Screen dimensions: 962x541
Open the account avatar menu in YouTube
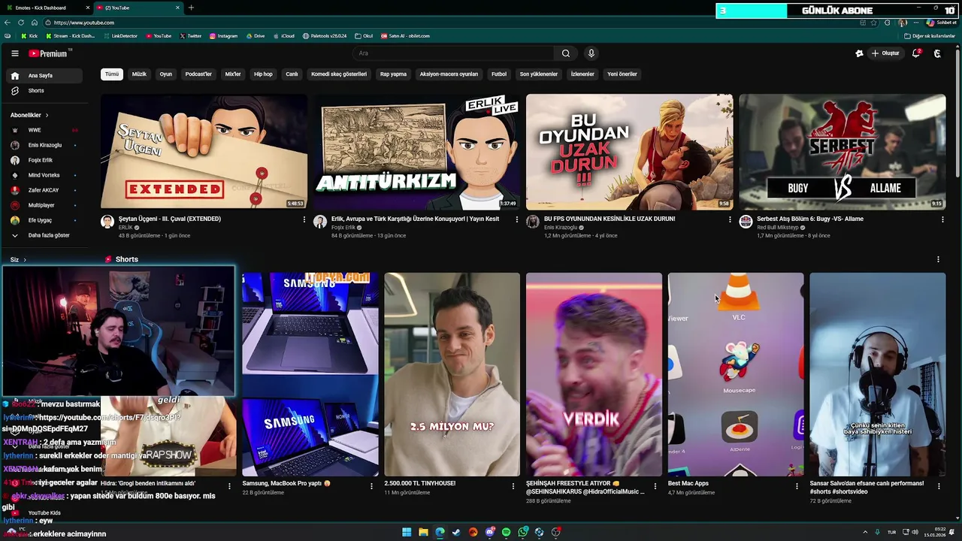click(x=937, y=53)
